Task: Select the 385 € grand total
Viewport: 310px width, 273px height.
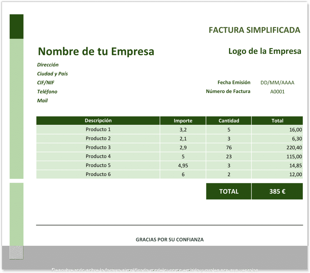Action: (277, 191)
